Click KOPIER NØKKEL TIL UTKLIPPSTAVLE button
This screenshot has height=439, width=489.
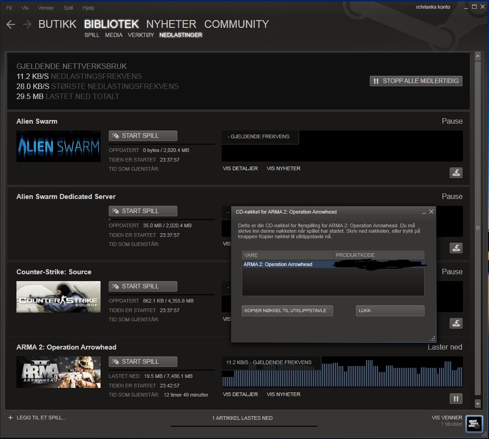coord(287,311)
